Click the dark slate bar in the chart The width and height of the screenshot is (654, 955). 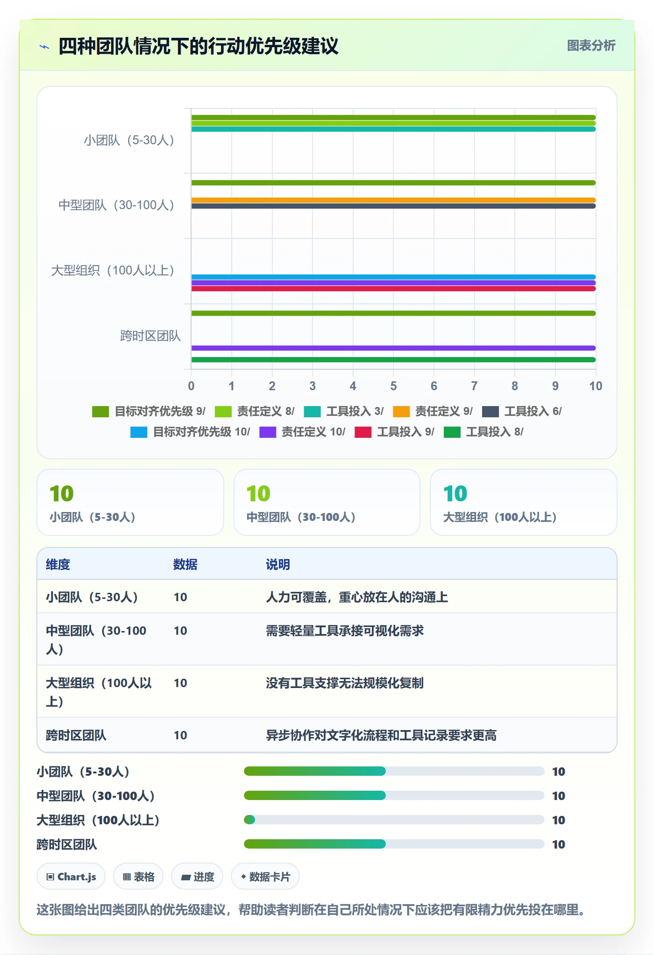(393, 206)
